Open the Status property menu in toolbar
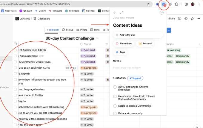This screenshot has height=128, width=203. pos(67,30)
